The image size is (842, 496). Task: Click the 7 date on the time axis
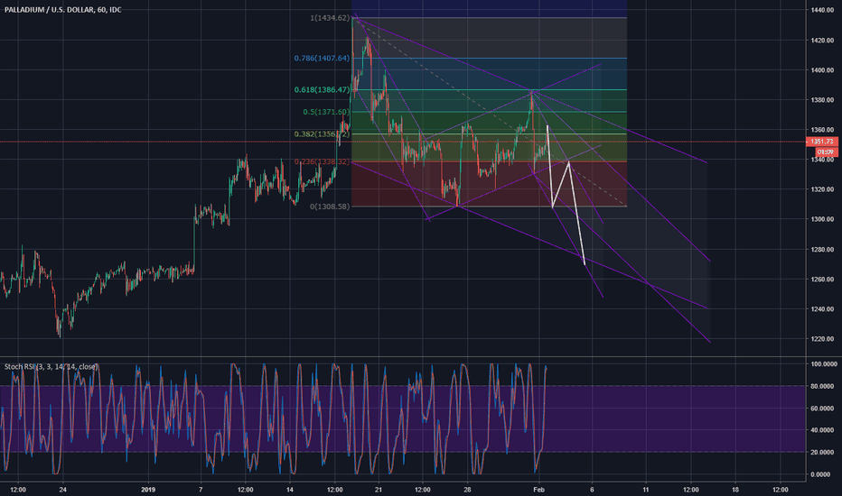click(201, 490)
